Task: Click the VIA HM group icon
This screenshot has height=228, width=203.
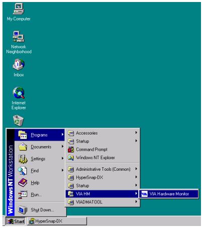Action: coord(71,194)
